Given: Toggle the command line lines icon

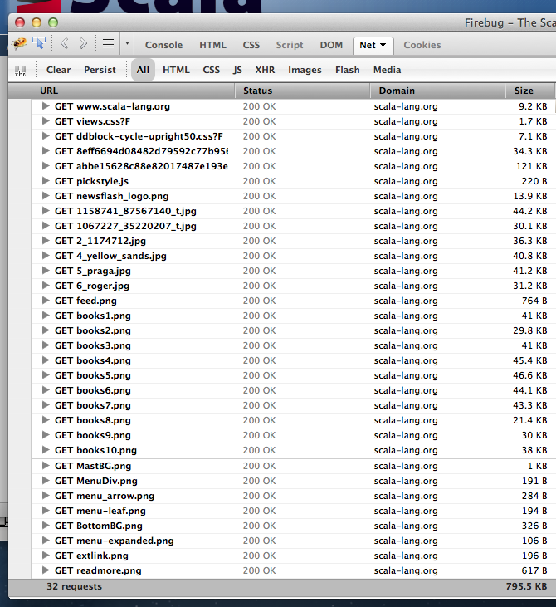Looking at the screenshot, I should pos(109,43).
